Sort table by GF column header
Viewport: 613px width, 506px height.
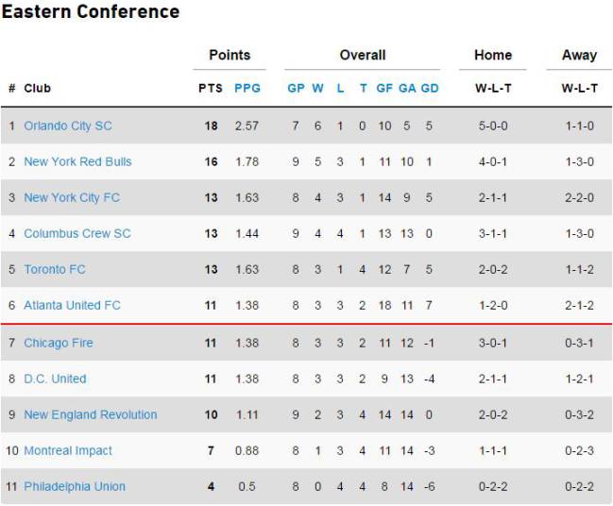coord(384,89)
